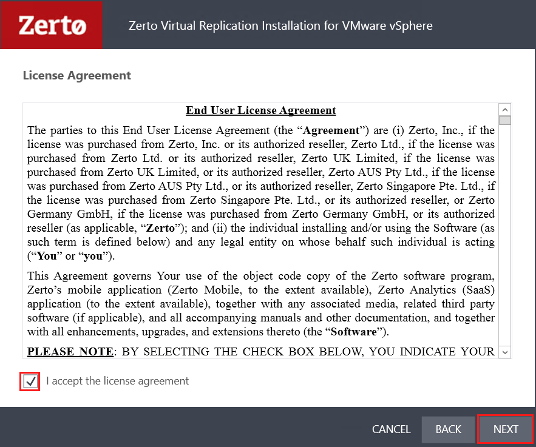The width and height of the screenshot is (536, 447).
Task: Click the license scrollbar up arrow
Action: (505, 110)
